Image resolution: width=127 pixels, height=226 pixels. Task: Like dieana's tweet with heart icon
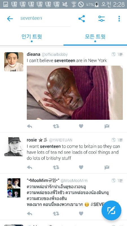point(81,126)
